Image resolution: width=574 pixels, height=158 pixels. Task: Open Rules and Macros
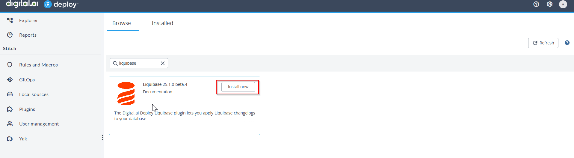38,65
